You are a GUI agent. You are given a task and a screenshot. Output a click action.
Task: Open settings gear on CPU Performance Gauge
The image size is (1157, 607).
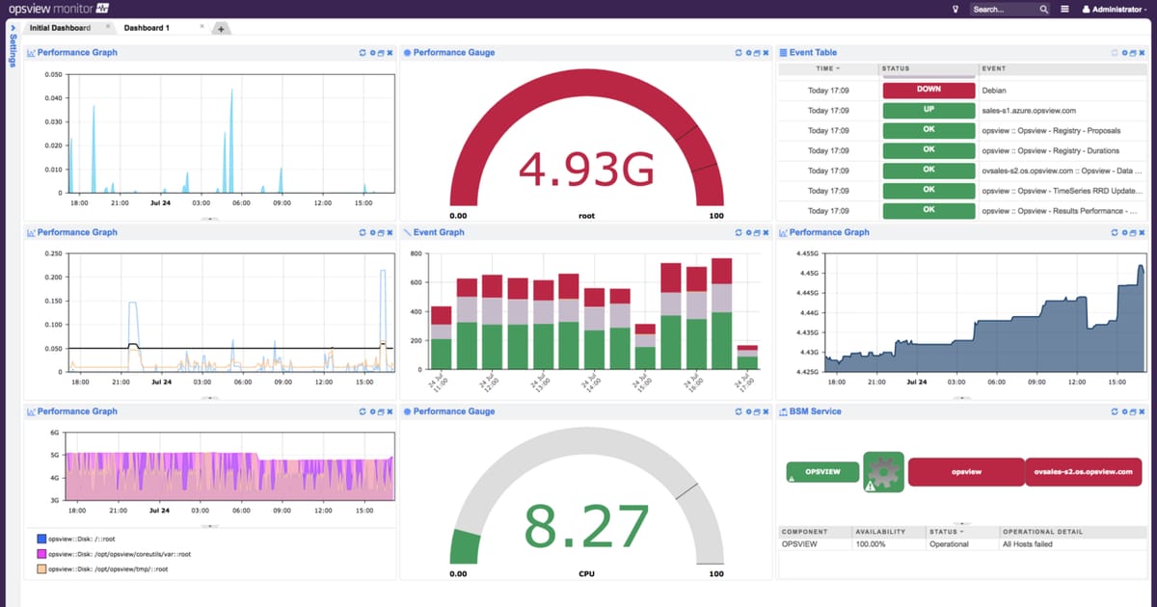[x=748, y=411]
